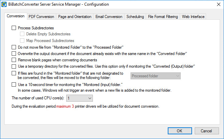Viewport: 224px width, 139px height.
Task: Tick Remove blank pages when converting
Action: point(14,60)
